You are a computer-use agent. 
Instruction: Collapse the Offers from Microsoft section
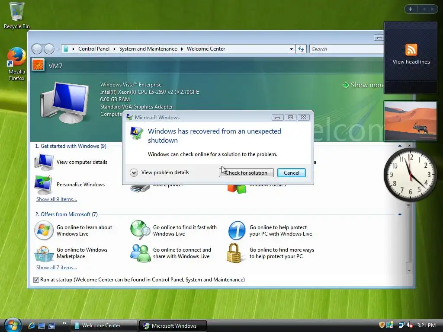pyautogui.click(x=400, y=214)
